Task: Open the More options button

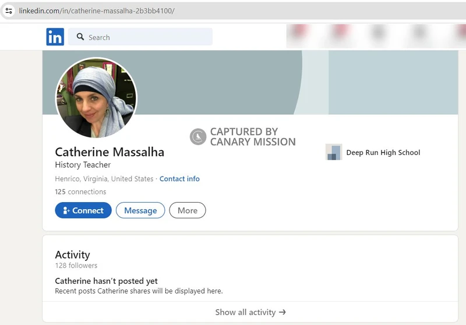Action: (x=188, y=210)
